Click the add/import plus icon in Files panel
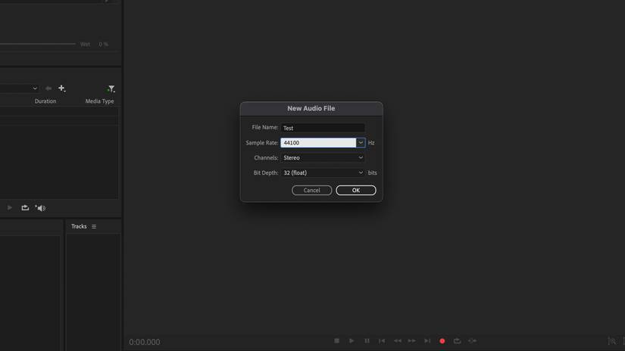The width and height of the screenshot is (625, 351). pyautogui.click(x=61, y=89)
